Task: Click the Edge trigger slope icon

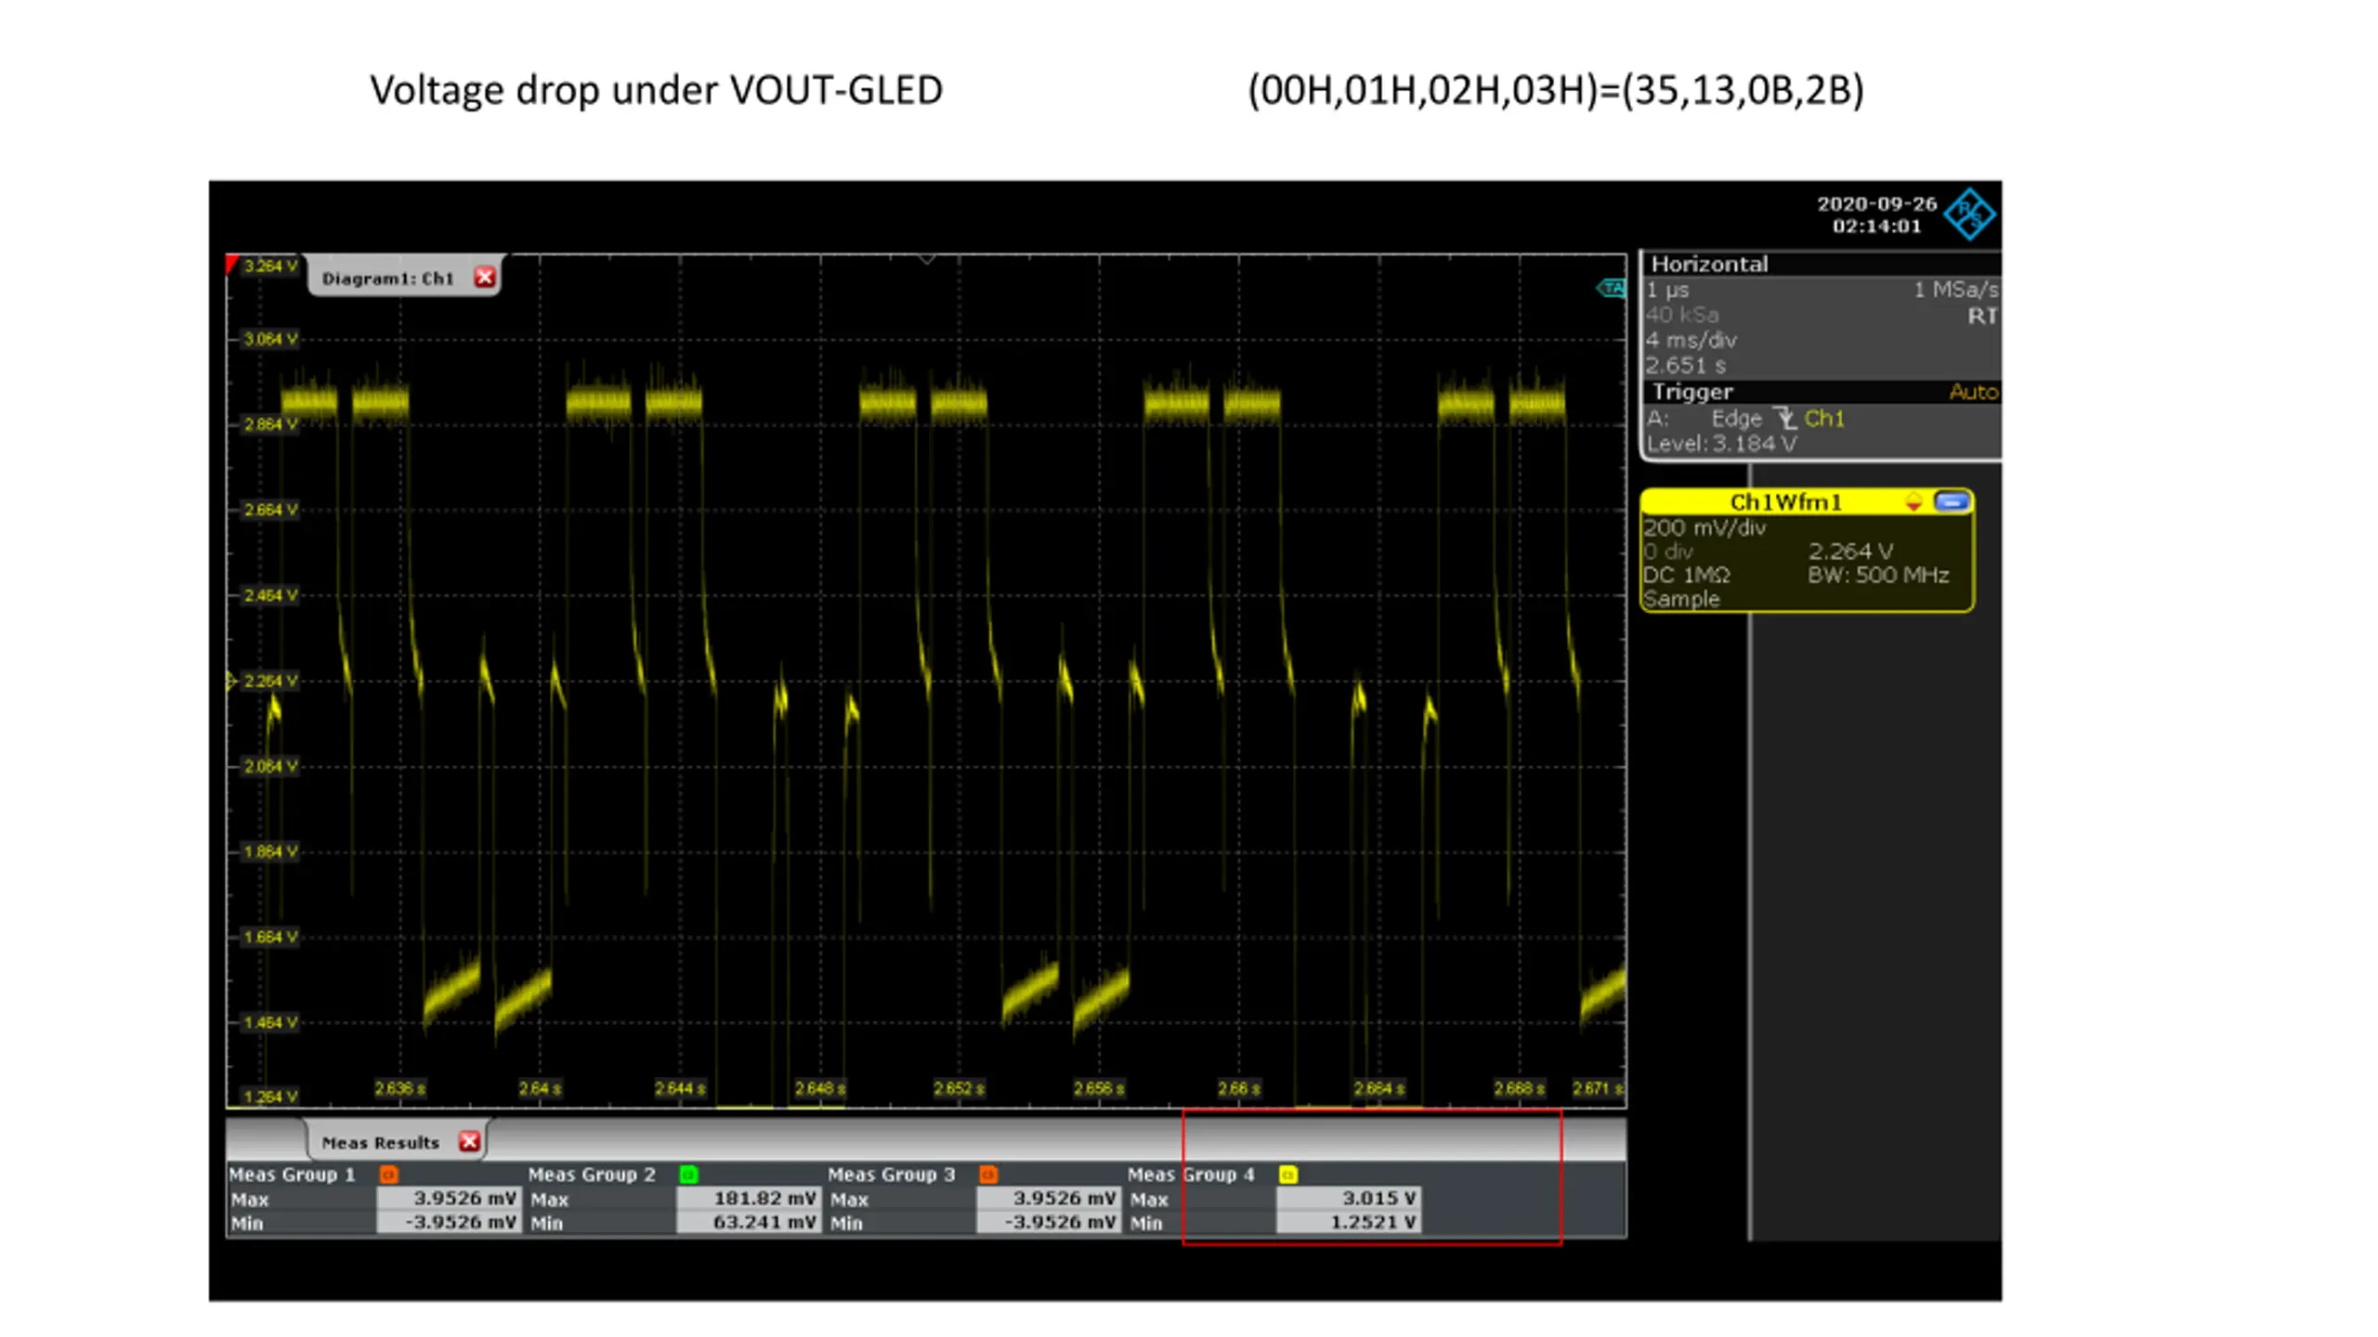Action: tap(1783, 418)
